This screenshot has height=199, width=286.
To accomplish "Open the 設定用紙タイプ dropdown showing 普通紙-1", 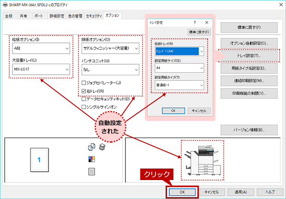I will (x=179, y=85).
